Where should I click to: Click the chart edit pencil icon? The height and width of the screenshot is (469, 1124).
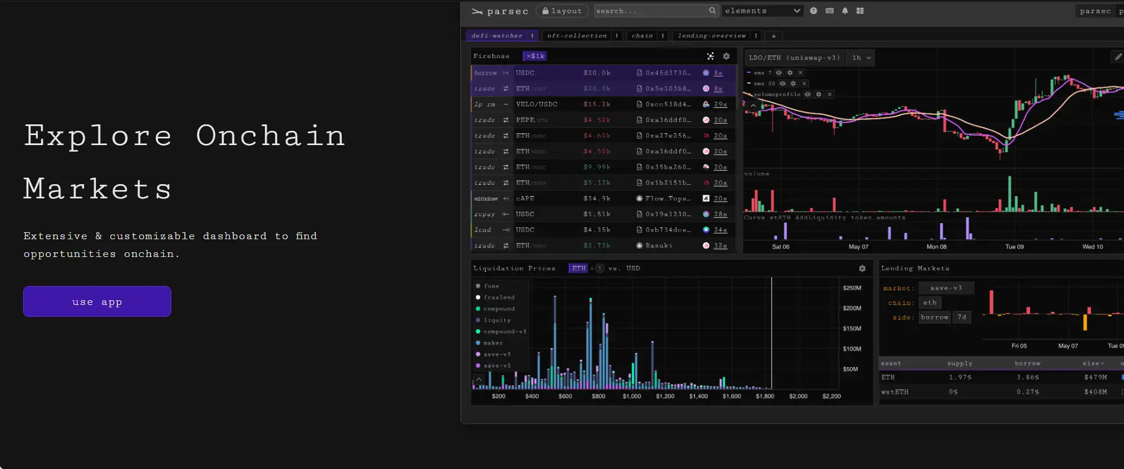click(1118, 57)
